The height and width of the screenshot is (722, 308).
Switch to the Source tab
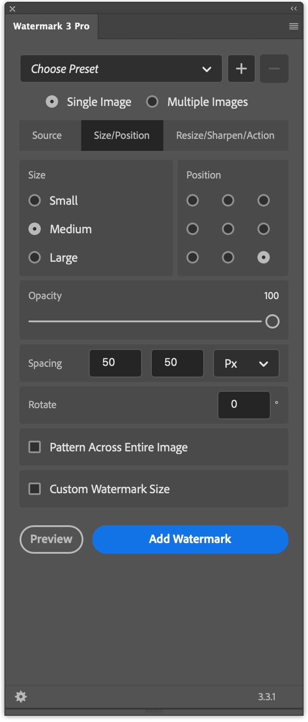point(47,135)
